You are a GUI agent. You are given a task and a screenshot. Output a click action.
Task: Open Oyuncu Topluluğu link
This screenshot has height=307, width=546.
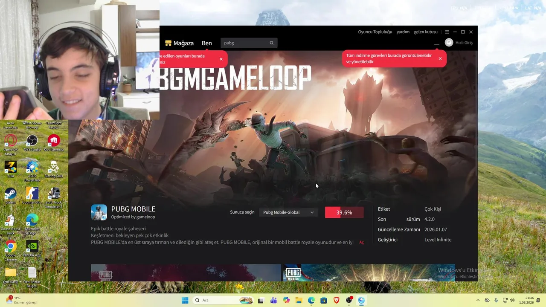click(x=375, y=32)
